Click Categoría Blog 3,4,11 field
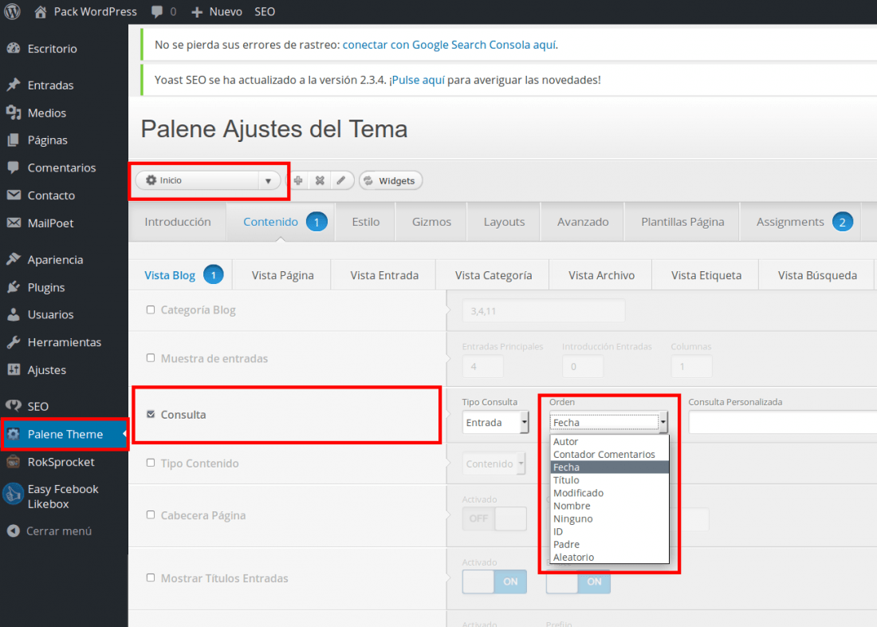This screenshot has width=877, height=627. point(544,310)
